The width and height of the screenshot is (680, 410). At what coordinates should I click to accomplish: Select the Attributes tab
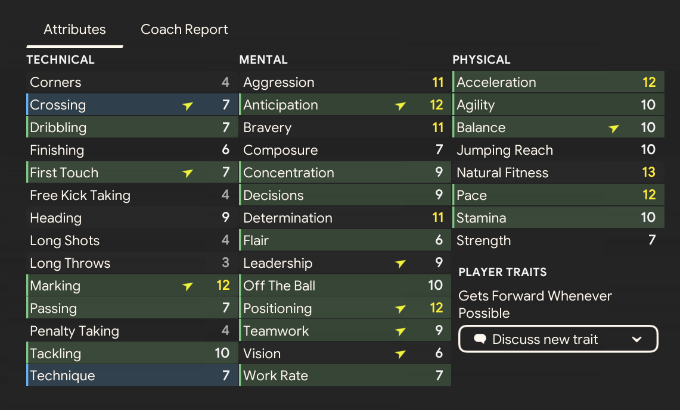pyautogui.click(x=74, y=30)
